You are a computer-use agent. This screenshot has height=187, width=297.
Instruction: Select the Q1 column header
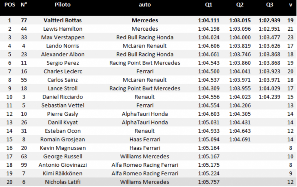pyautogui.click(x=209, y=5)
